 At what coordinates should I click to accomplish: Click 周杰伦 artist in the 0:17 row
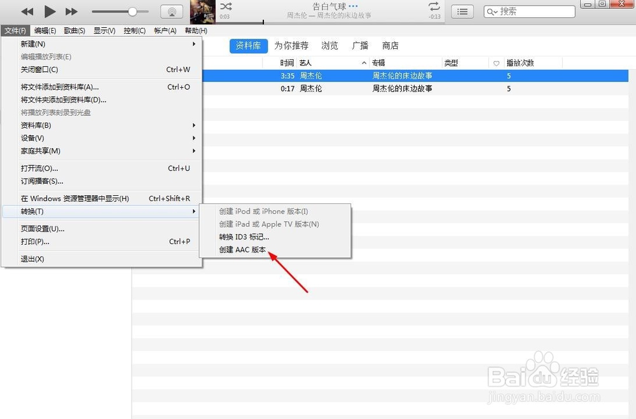point(311,88)
